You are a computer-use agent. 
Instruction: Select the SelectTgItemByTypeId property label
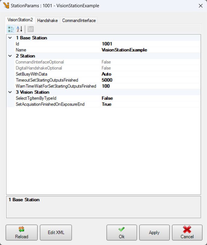click(36, 98)
